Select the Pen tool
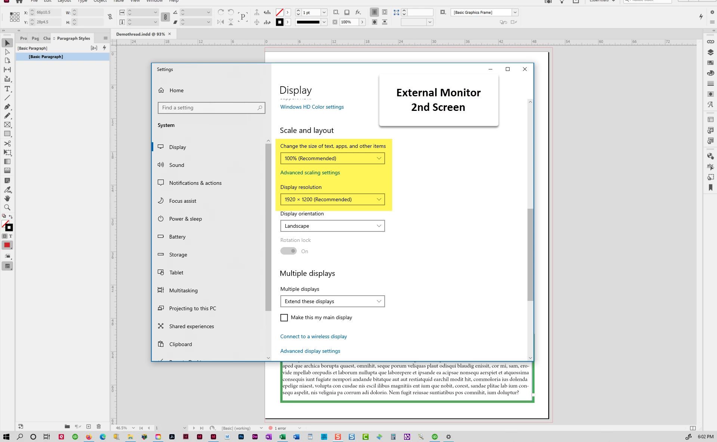This screenshot has height=442, width=717. [x=7, y=107]
